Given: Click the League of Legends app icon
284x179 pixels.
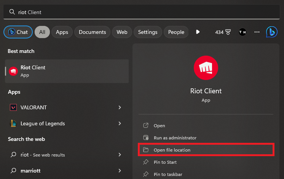Looking at the screenshot, I should pos(13,123).
